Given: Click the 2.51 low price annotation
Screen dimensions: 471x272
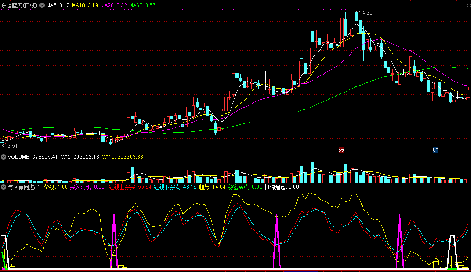Looking at the screenshot, I should 13,145.
